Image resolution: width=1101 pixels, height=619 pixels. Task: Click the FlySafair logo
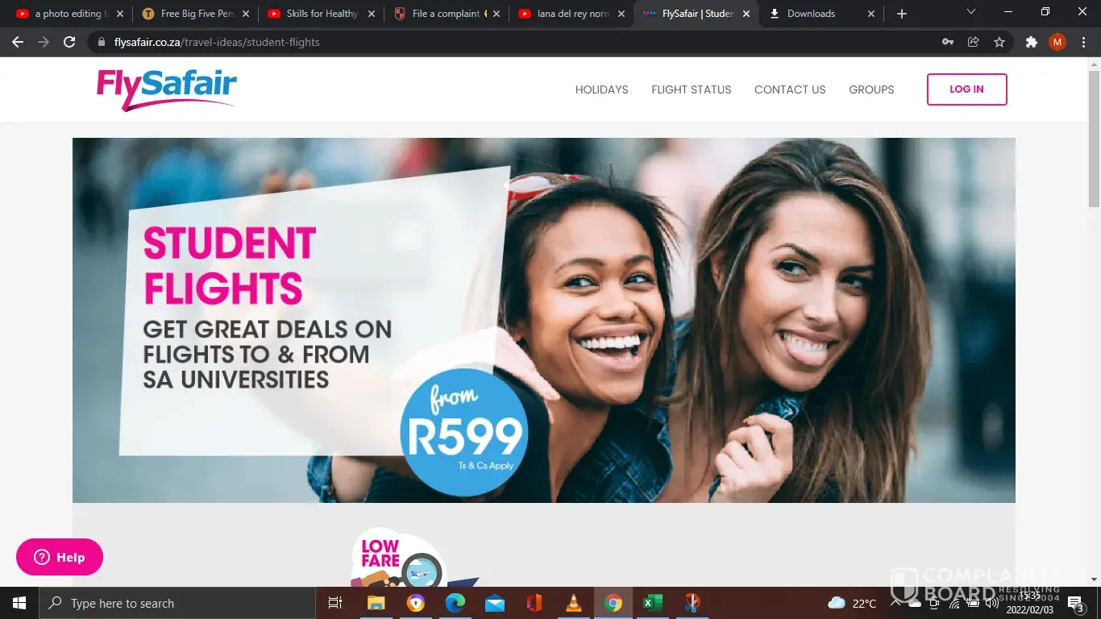167,89
